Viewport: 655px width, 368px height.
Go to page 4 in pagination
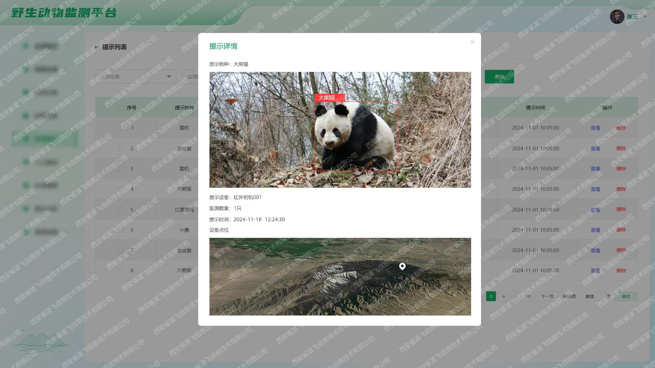pos(503,296)
